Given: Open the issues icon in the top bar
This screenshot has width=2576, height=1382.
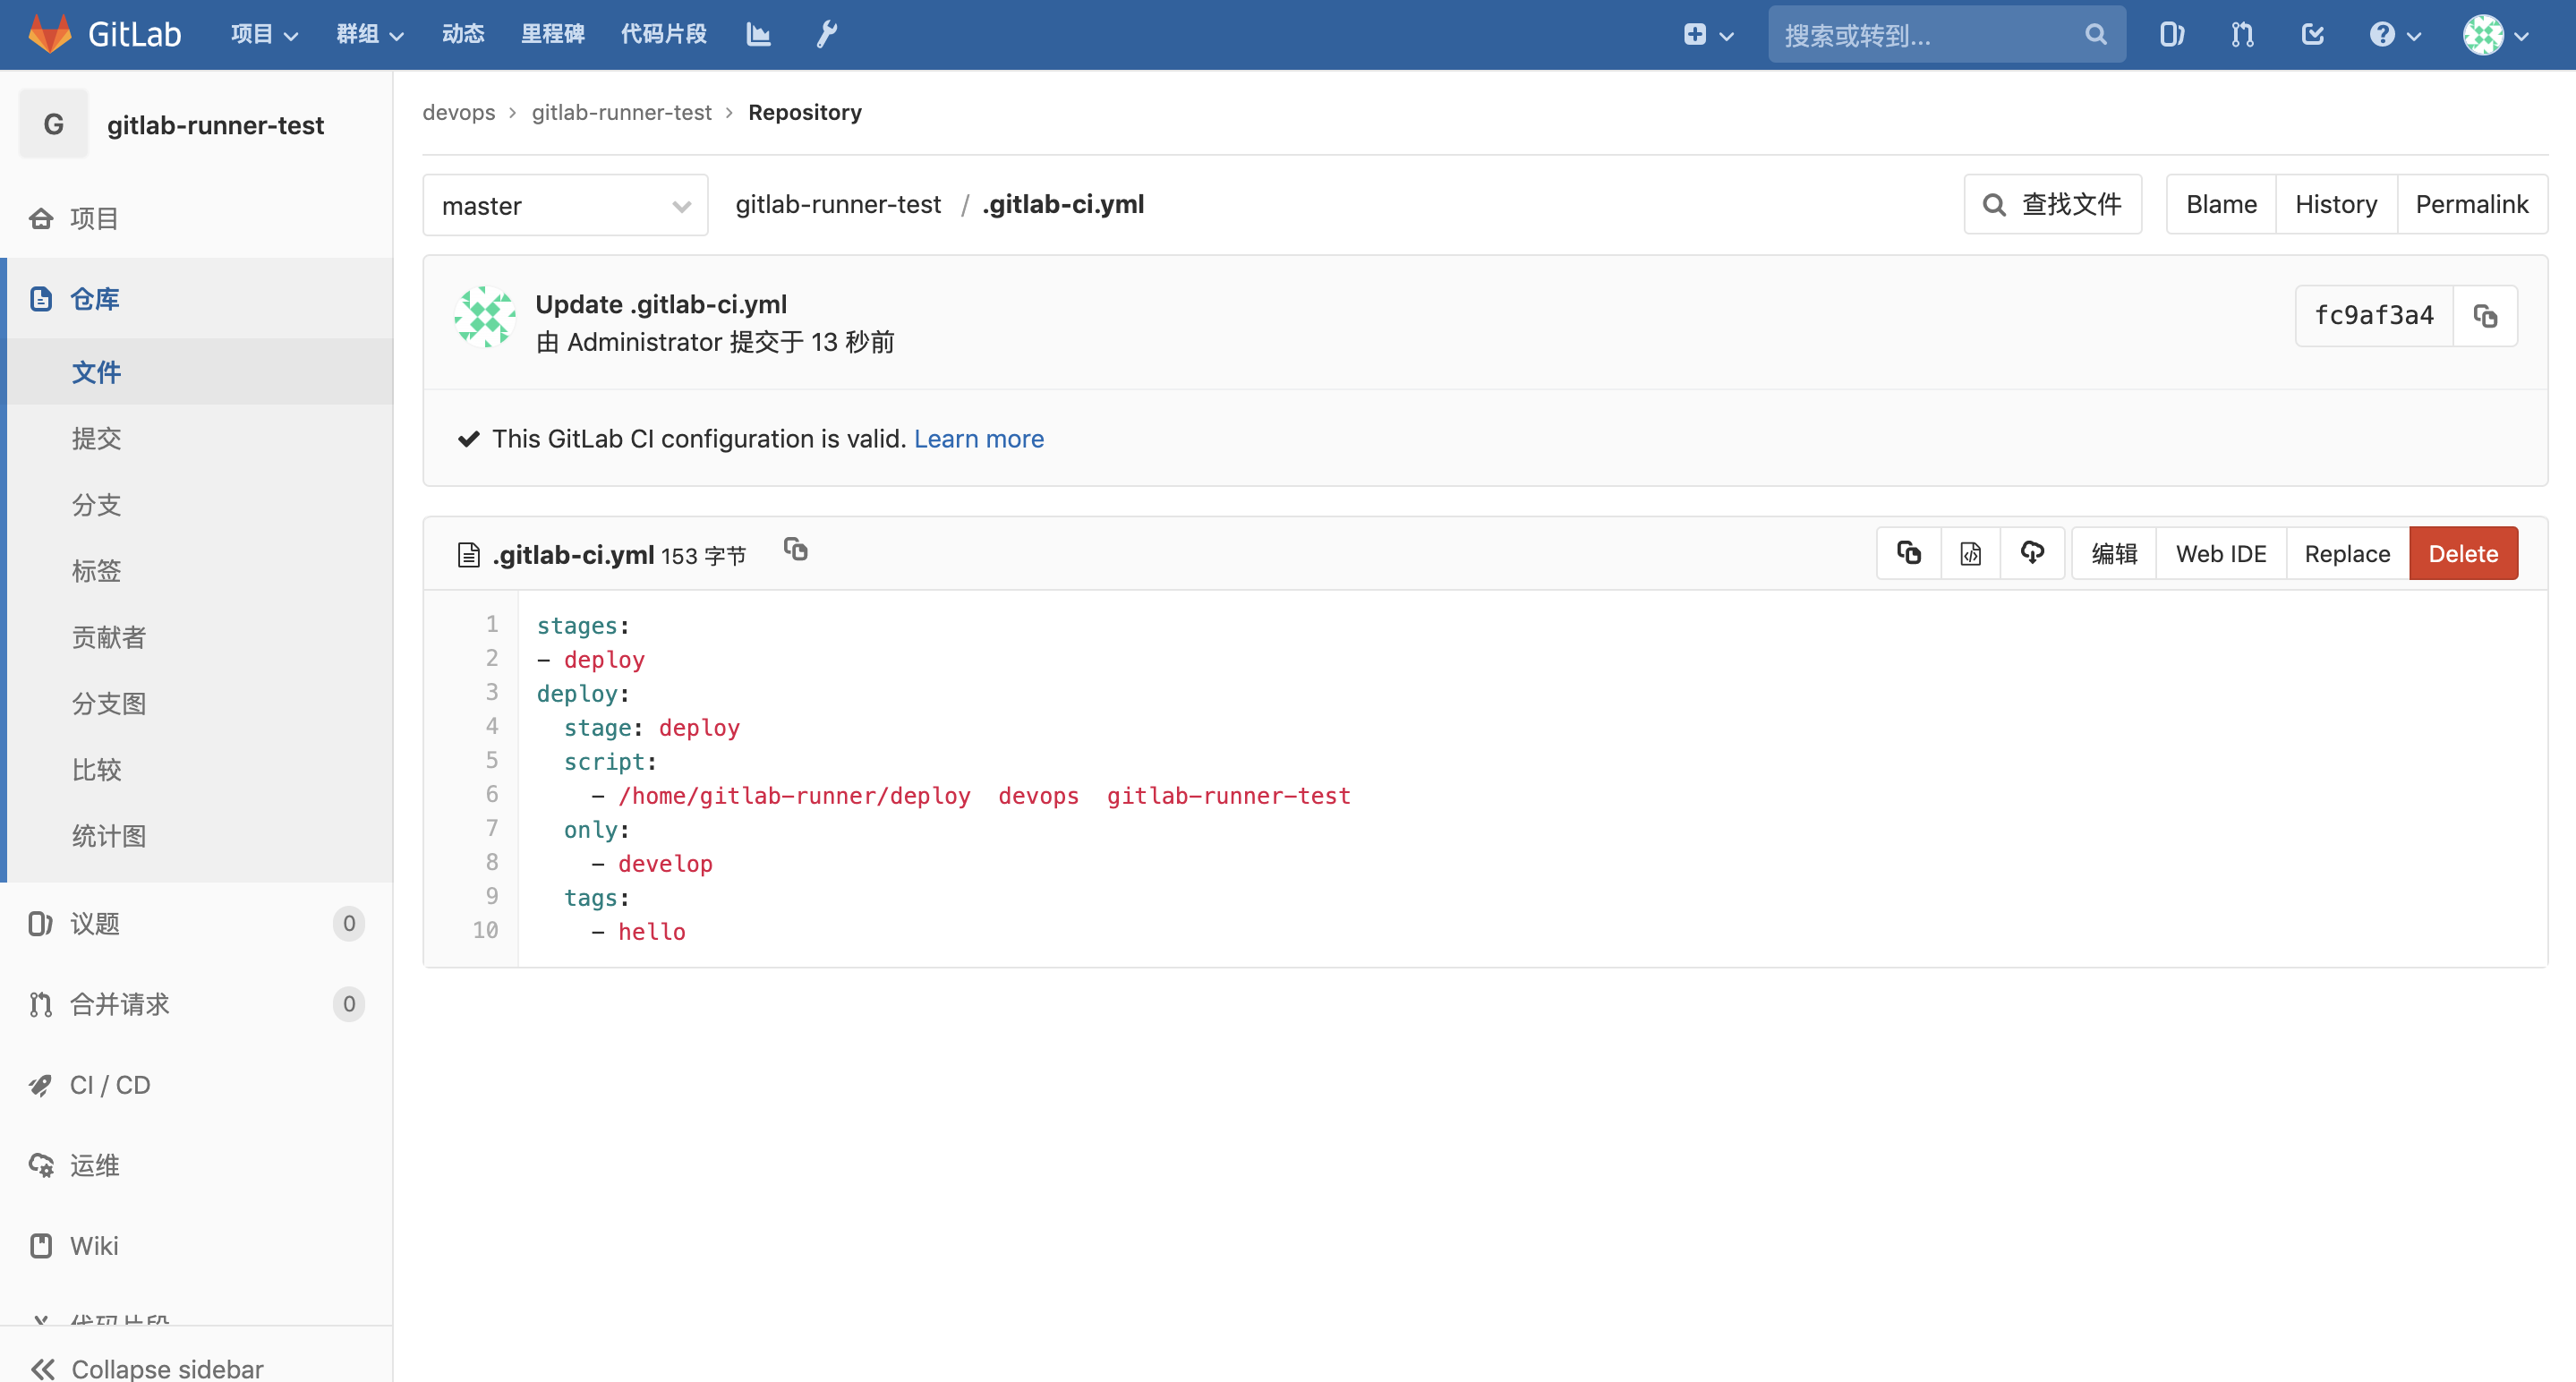Looking at the screenshot, I should point(2172,34).
